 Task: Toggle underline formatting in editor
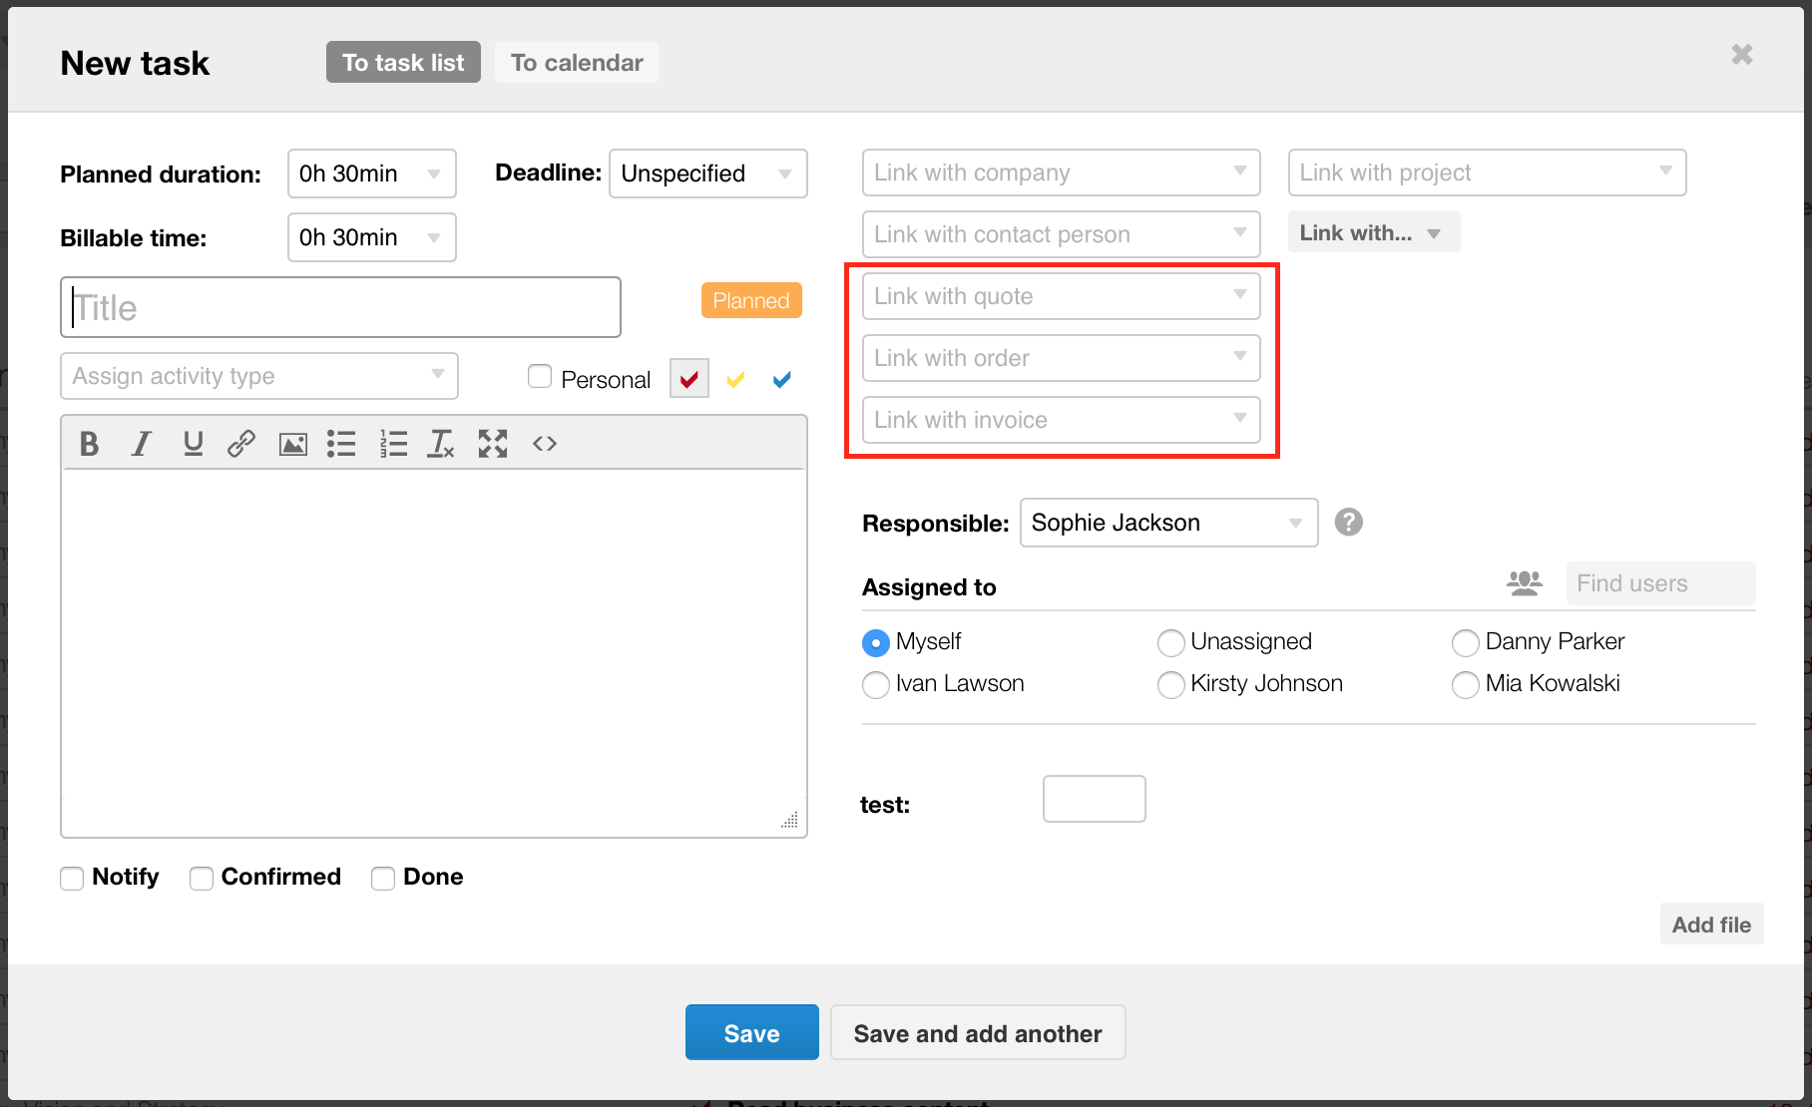193,444
